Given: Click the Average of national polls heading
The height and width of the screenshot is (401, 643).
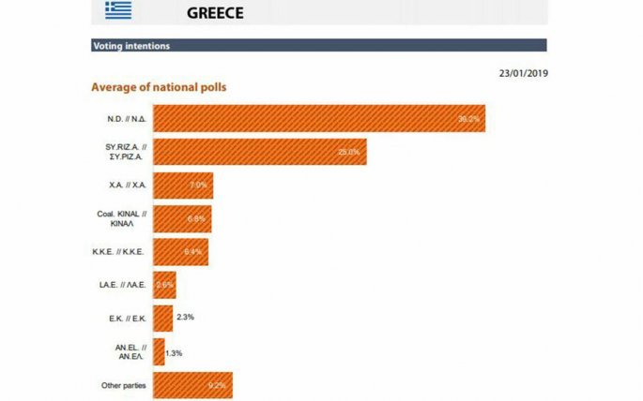Looking at the screenshot, I should (x=159, y=87).
